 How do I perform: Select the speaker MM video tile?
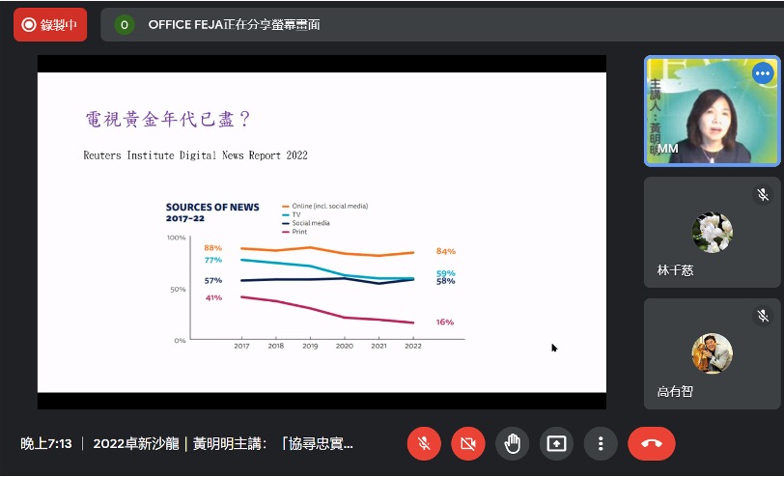tap(712, 111)
